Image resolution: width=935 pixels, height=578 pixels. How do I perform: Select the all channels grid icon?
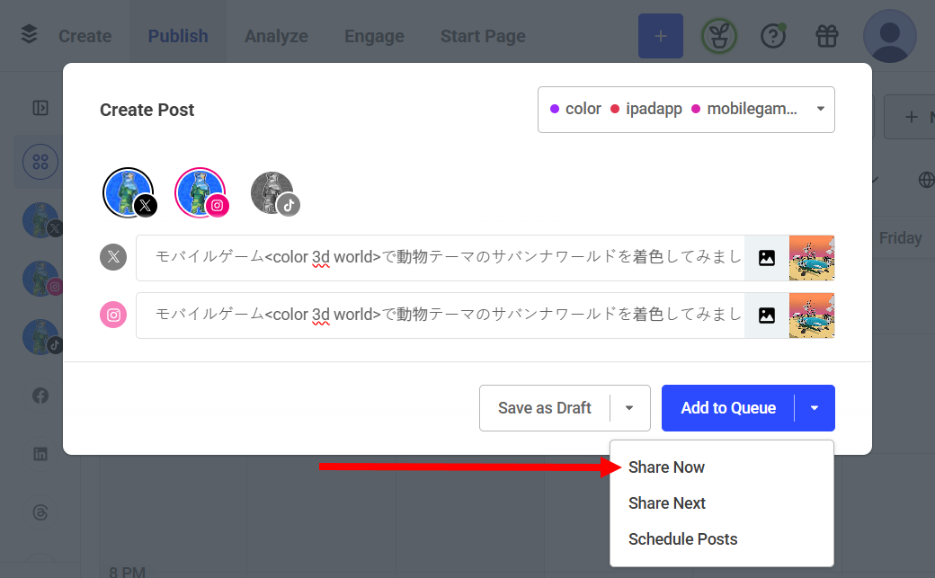[40, 162]
